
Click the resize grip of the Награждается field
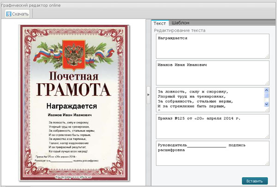pyautogui.click(x=267, y=57)
